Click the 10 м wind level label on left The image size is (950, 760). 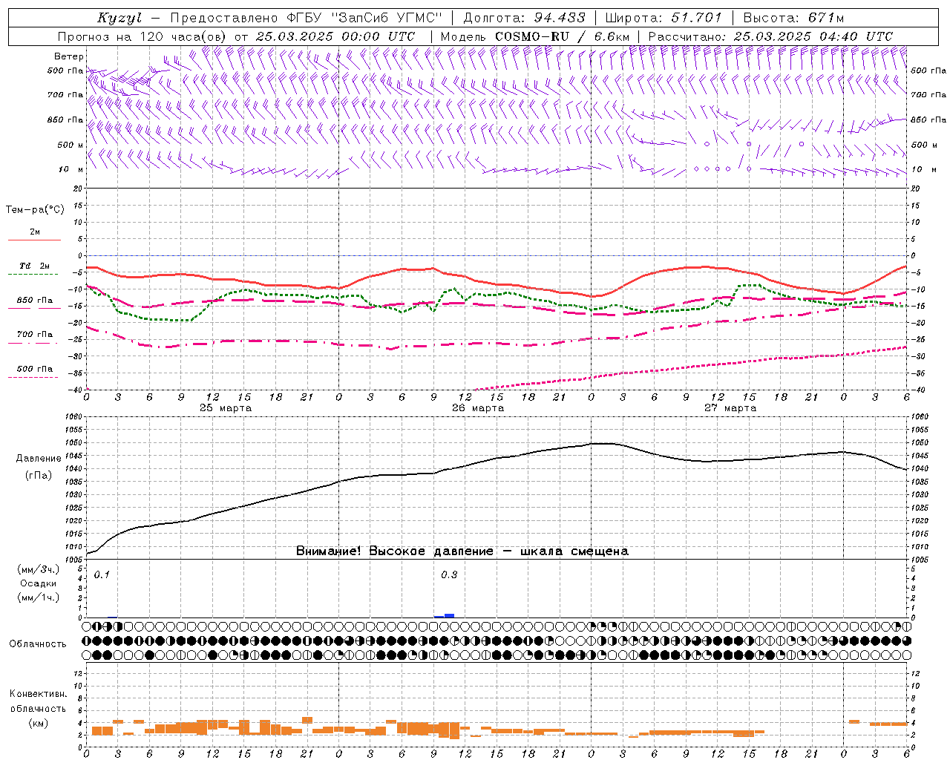coord(72,169)
